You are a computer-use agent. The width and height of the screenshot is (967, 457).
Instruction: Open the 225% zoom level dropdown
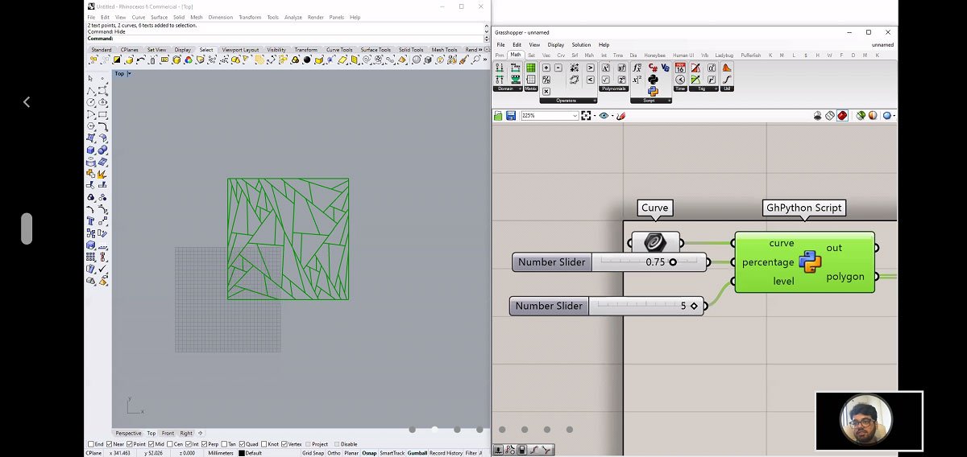[575, 116]
